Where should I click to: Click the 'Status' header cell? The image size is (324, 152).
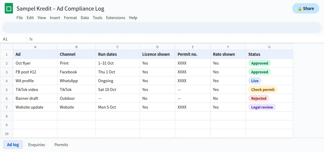(269, 54)
